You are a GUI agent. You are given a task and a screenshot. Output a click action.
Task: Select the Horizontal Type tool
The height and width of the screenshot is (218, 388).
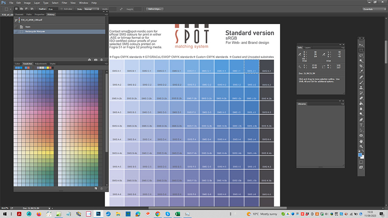coord(361,125)
